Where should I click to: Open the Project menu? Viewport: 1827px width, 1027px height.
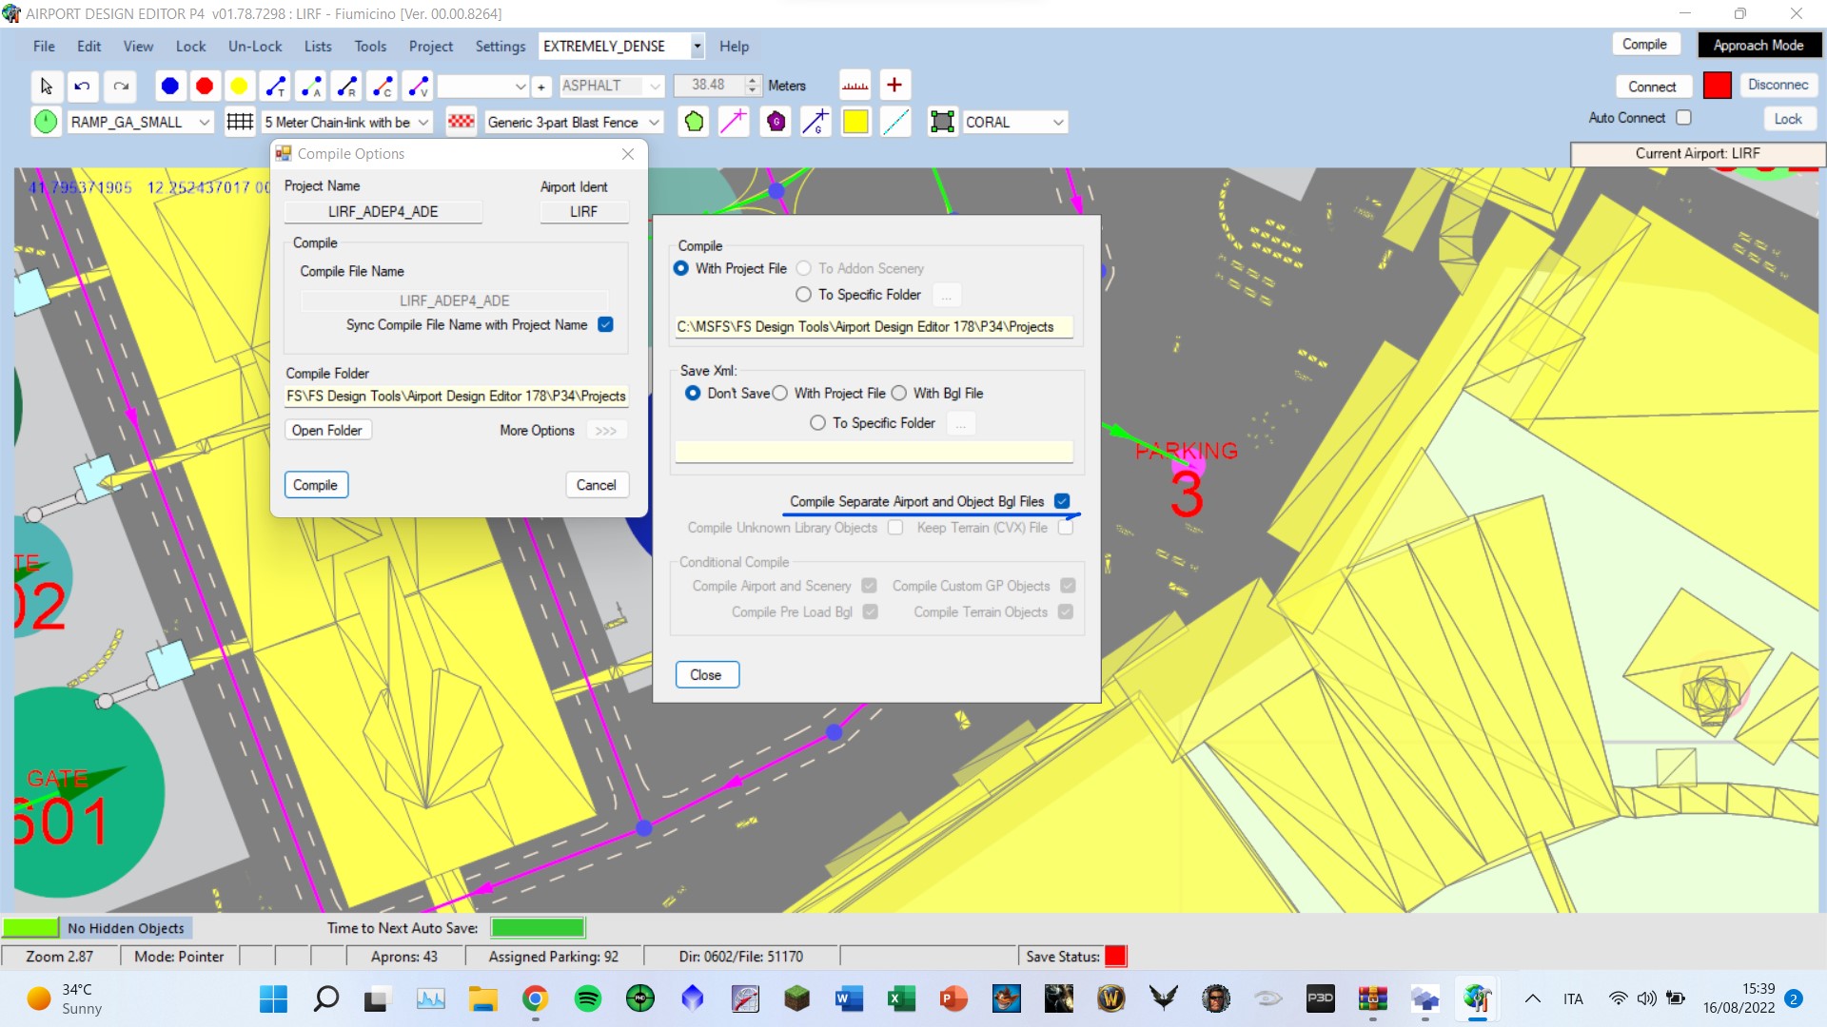point(430,47)
